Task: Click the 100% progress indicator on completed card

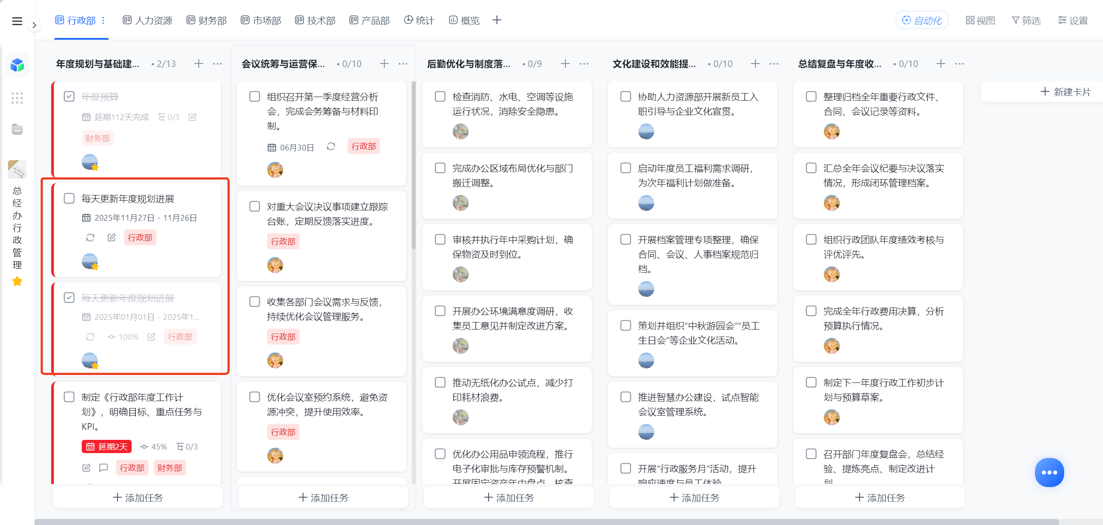Action: (123, 337)
